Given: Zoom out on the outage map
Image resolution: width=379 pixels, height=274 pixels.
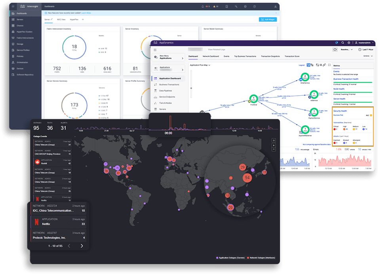Looking at the screenshot, I should (x=274, y=149).
